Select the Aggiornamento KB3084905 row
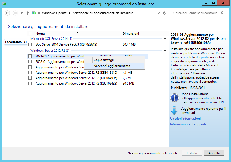The image size is (231, 162). click(x=88, y=78)
